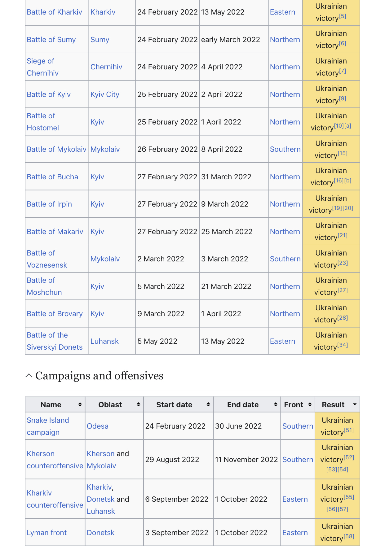Open footnote [a] in Hostomel result
The width and height of the screenshot is (385, 546).
pos(348,126)
